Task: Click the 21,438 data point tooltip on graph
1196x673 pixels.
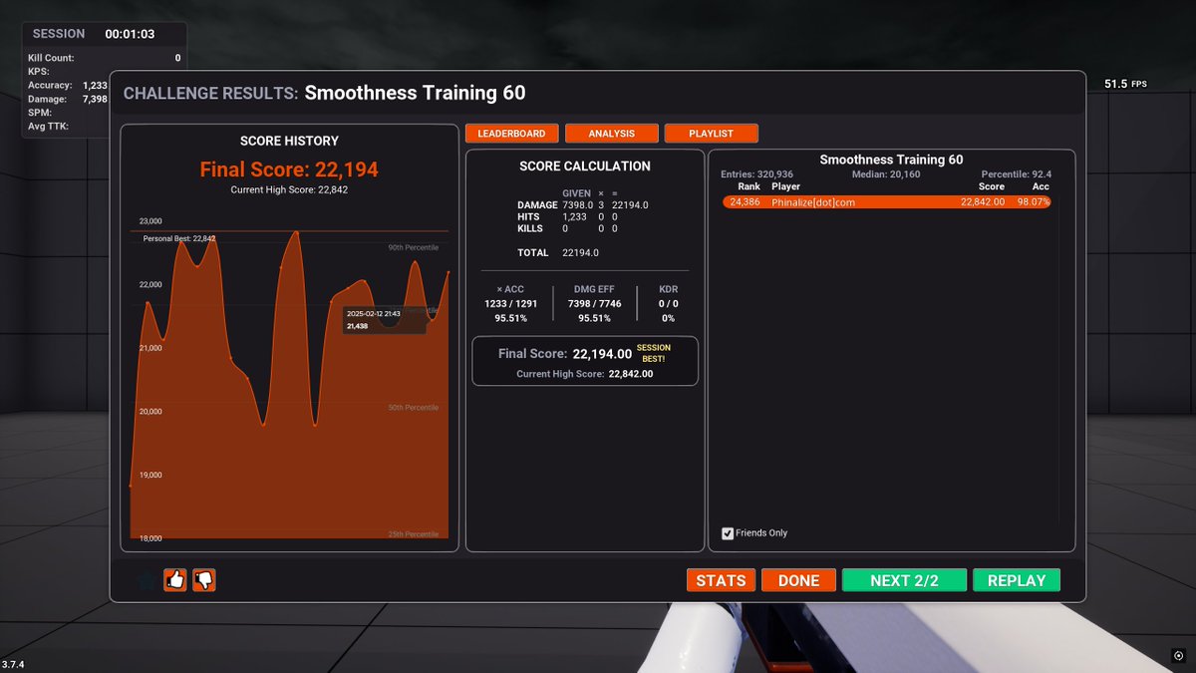Action: [385, 320]
